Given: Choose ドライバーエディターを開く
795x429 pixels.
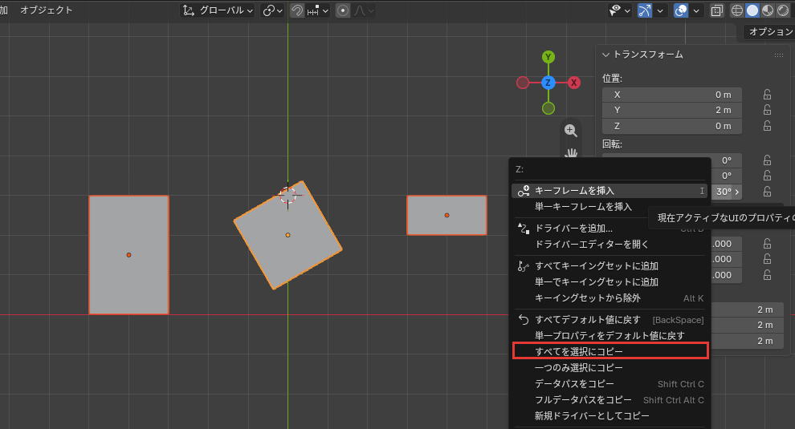Looking at the screenshot, I should (x=609, y=244).
